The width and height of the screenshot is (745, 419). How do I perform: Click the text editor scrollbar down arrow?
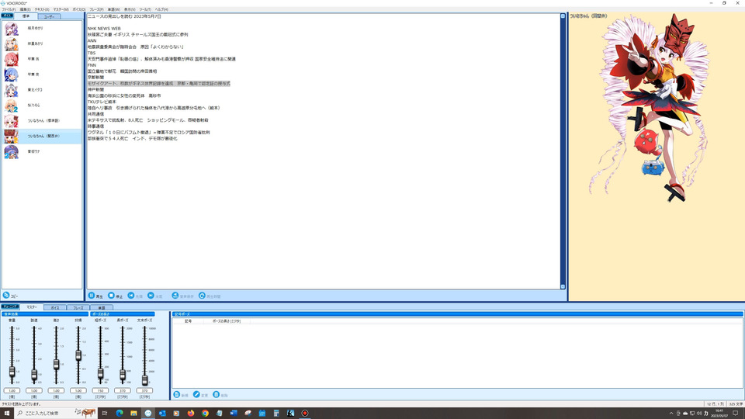tap(563, 286)
